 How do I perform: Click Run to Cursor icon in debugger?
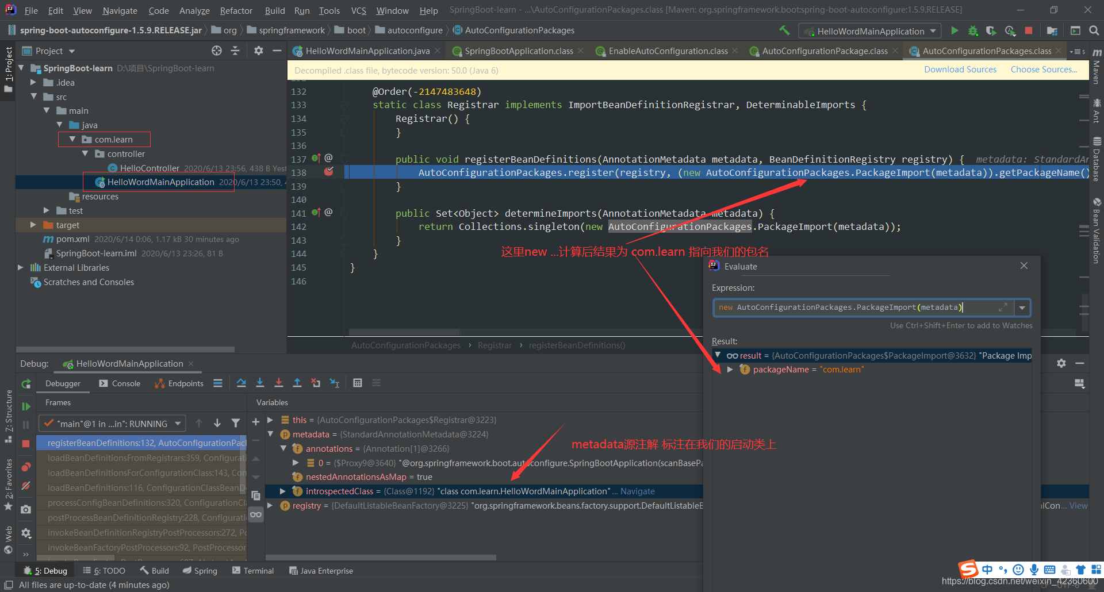334,383
